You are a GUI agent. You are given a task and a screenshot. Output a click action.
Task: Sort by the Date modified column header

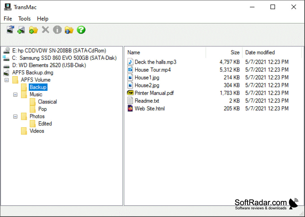[272, 52]
